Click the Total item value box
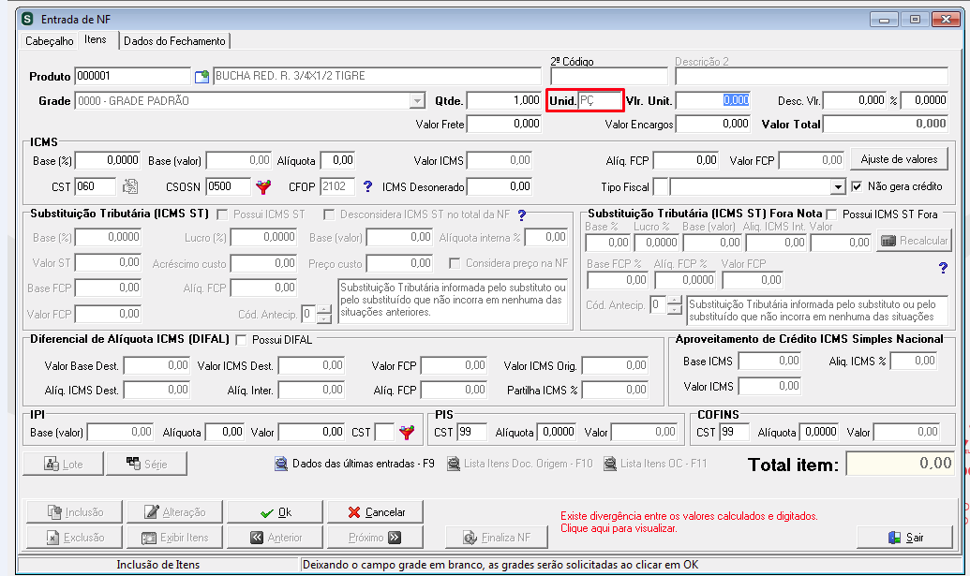970x576 pixels. (900, 464)
